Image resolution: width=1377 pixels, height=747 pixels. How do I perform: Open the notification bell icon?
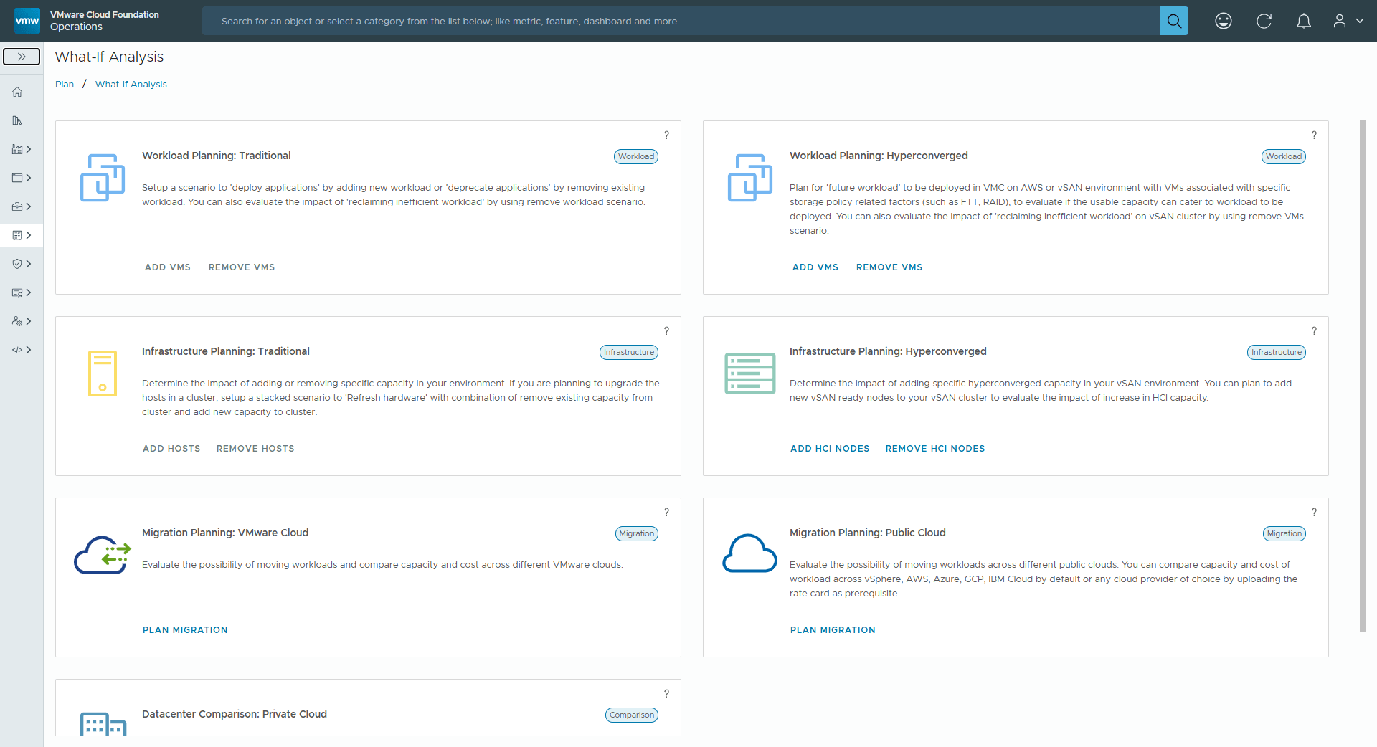point(1304,21)
